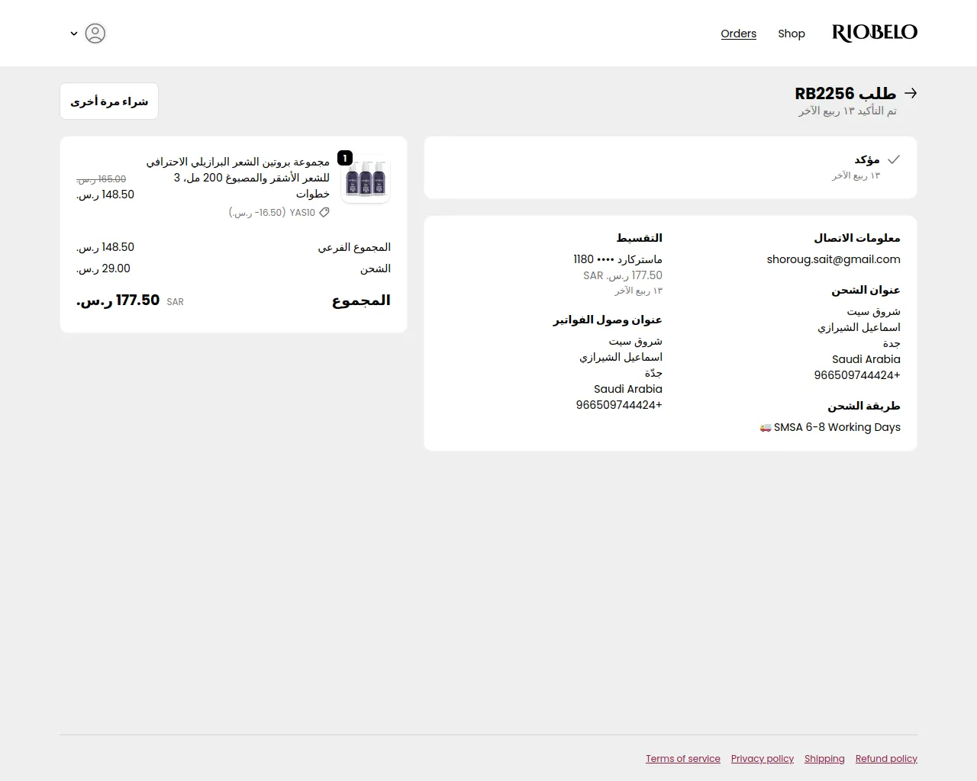
Task: Click the YAS10 discount tag icon
Action: pyautogui.click(x=324, y=213)
